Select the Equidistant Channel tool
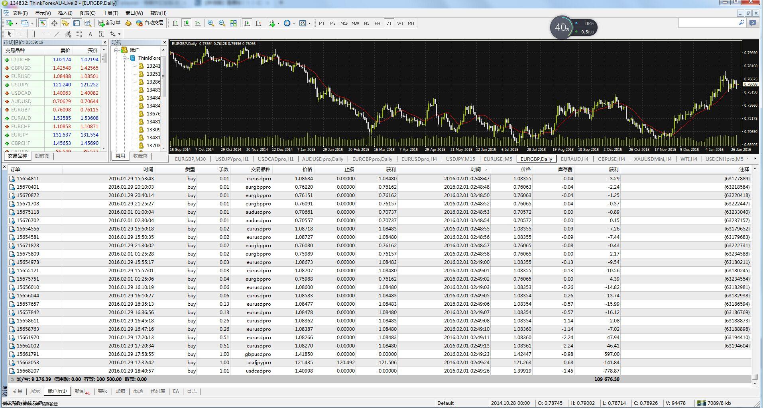Viewport: 763px width, 408px height. (x=68, y=34)
